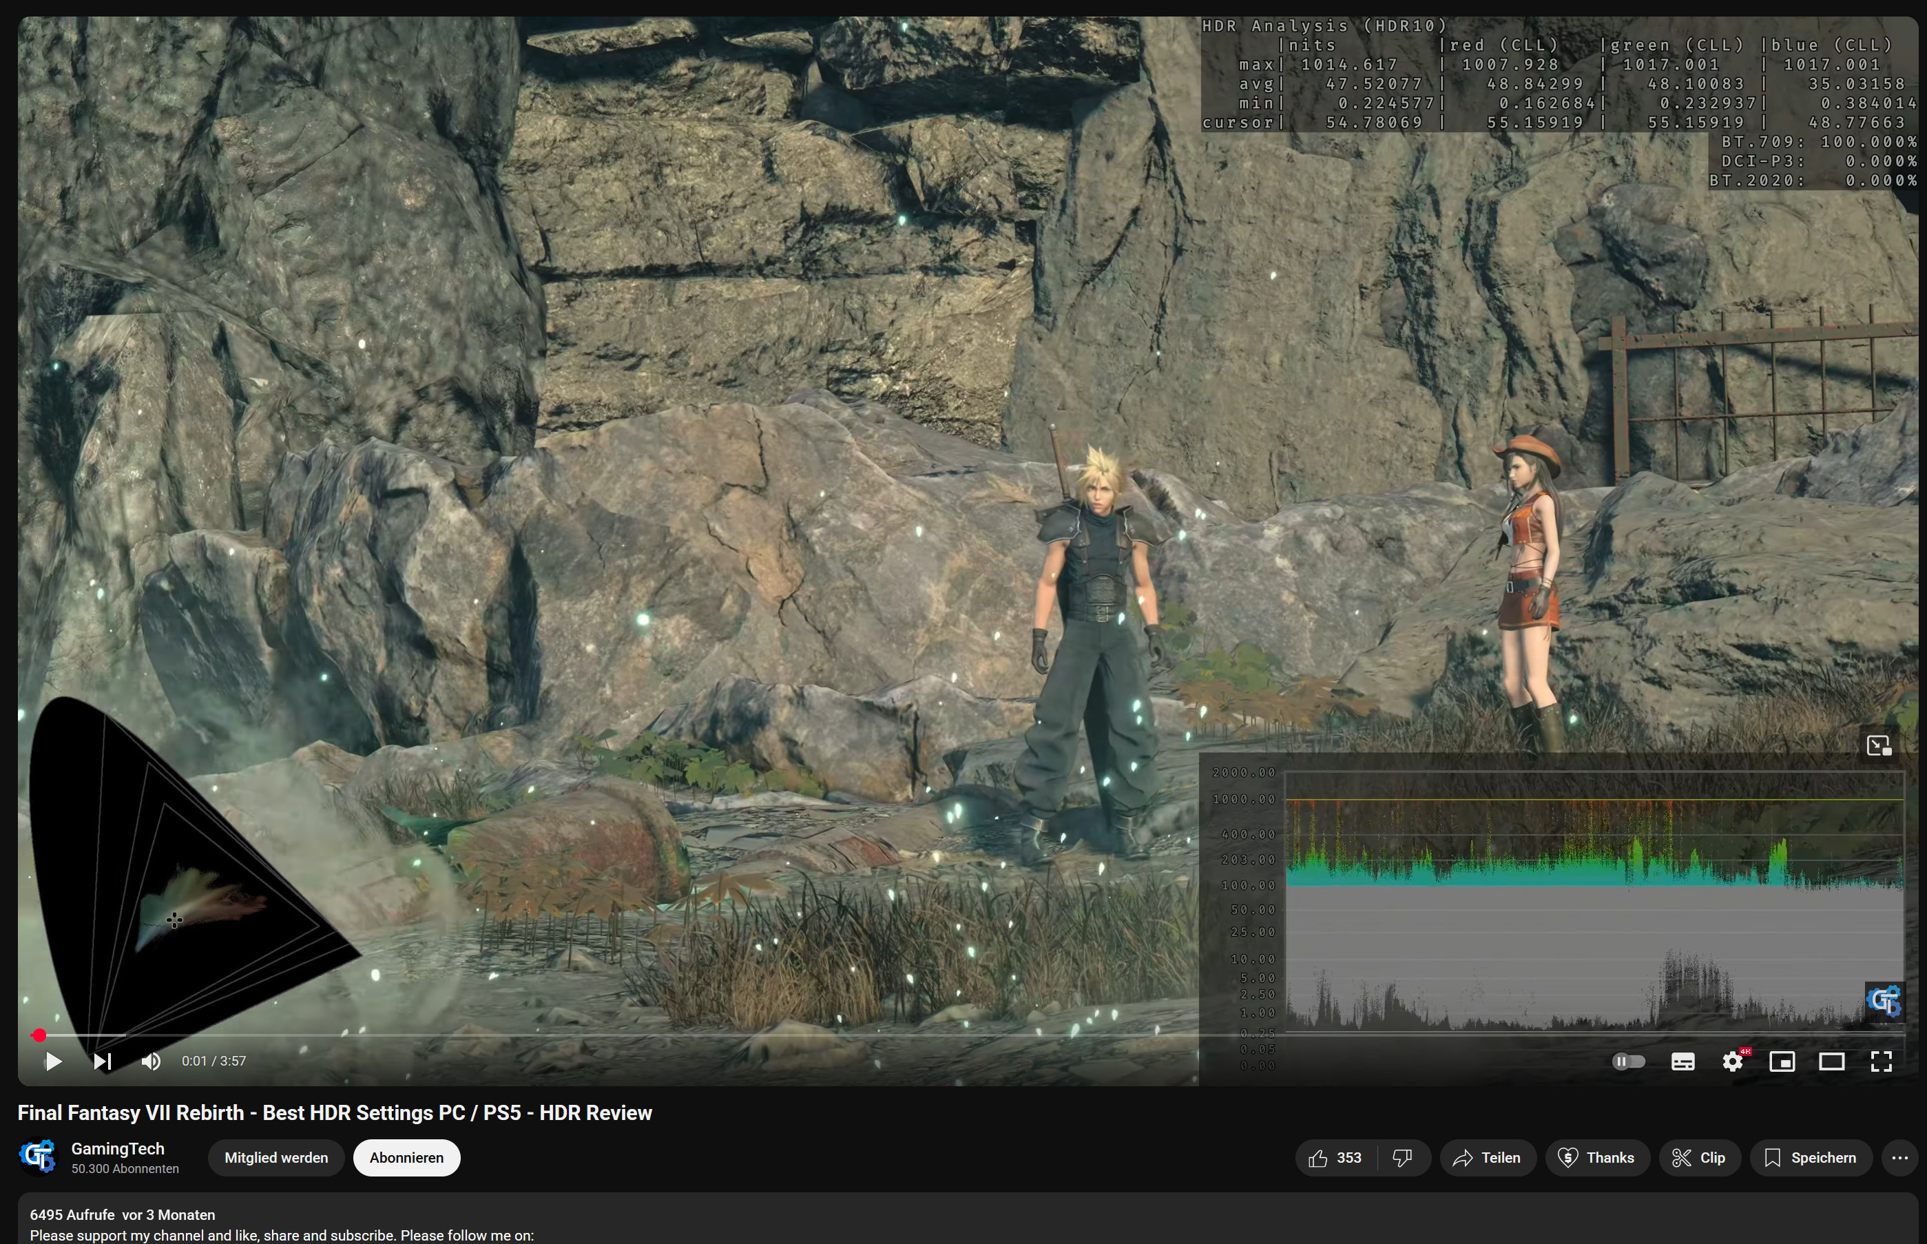1927x1244 pixels.
Task: Enable theater mode
Action: (1833, 1061)
